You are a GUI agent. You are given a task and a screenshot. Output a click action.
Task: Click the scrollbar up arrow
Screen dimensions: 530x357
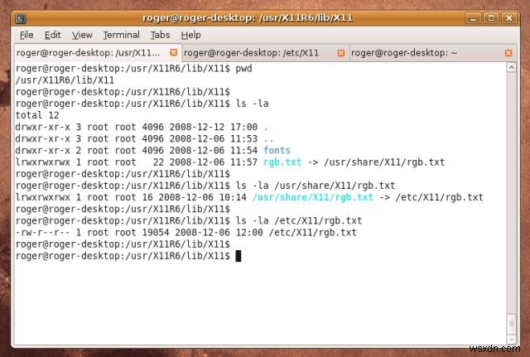512,68
